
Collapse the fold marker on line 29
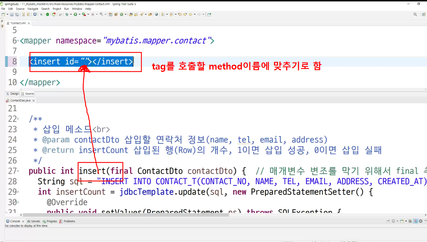[18, 192]
